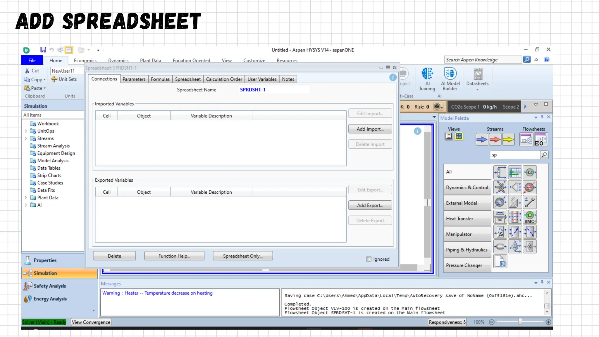
Task: Select Heat Transfer palette category
Action: [x=467, y=219]
